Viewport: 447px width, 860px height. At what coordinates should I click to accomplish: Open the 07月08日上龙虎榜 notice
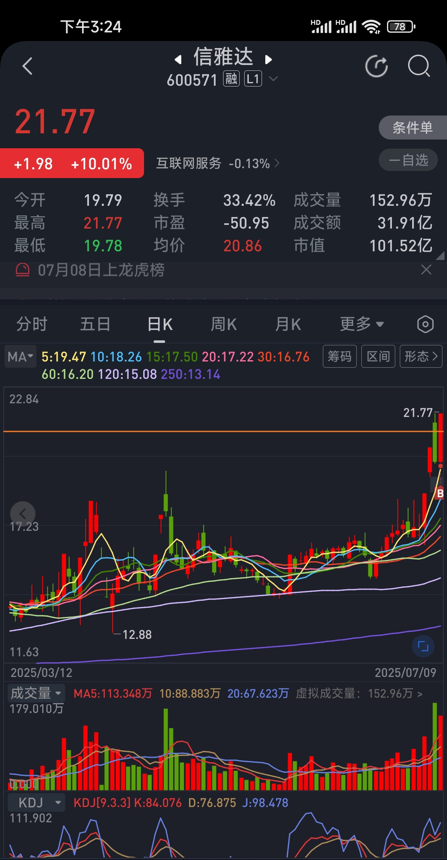101,270
